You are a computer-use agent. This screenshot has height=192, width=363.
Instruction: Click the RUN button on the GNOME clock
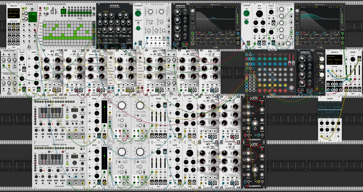[26, 8]
